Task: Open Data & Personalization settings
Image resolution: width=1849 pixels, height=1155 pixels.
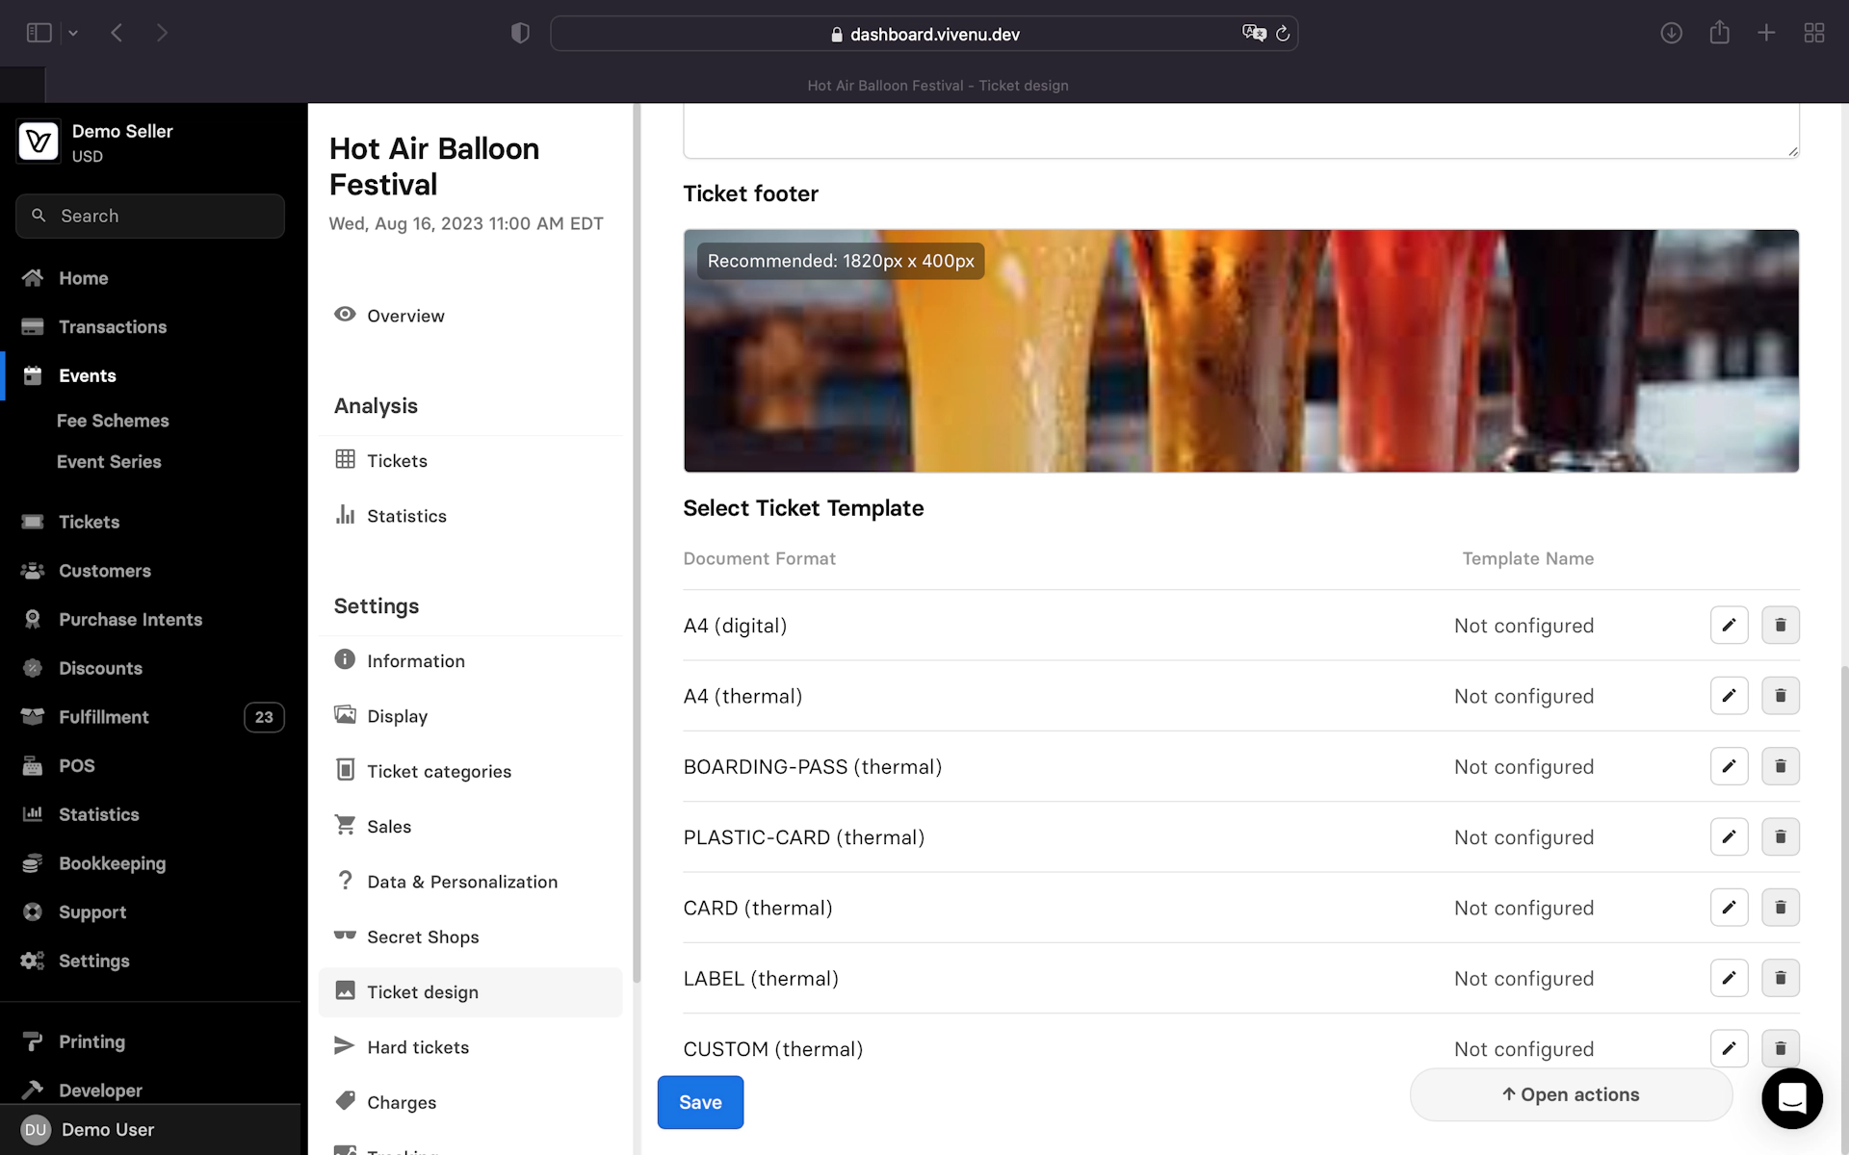Action: pos(461,882)
